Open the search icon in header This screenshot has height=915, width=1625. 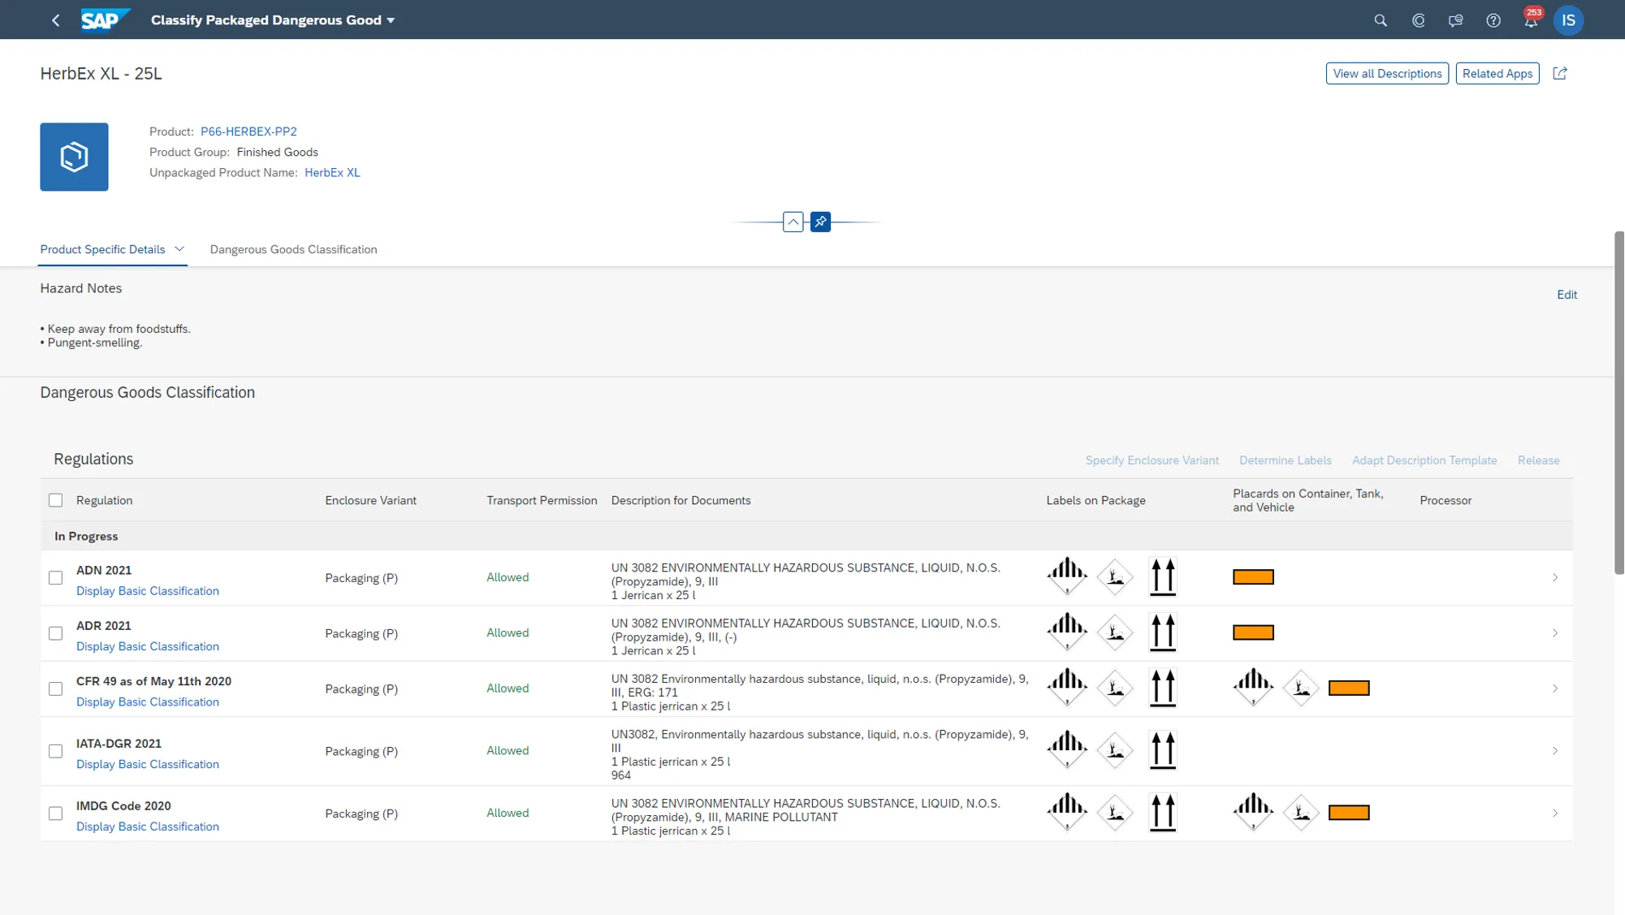point(1380,20)
